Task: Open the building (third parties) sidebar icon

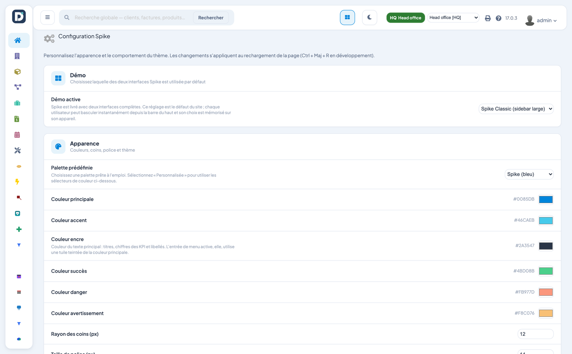Action: [x=17, y=56]
